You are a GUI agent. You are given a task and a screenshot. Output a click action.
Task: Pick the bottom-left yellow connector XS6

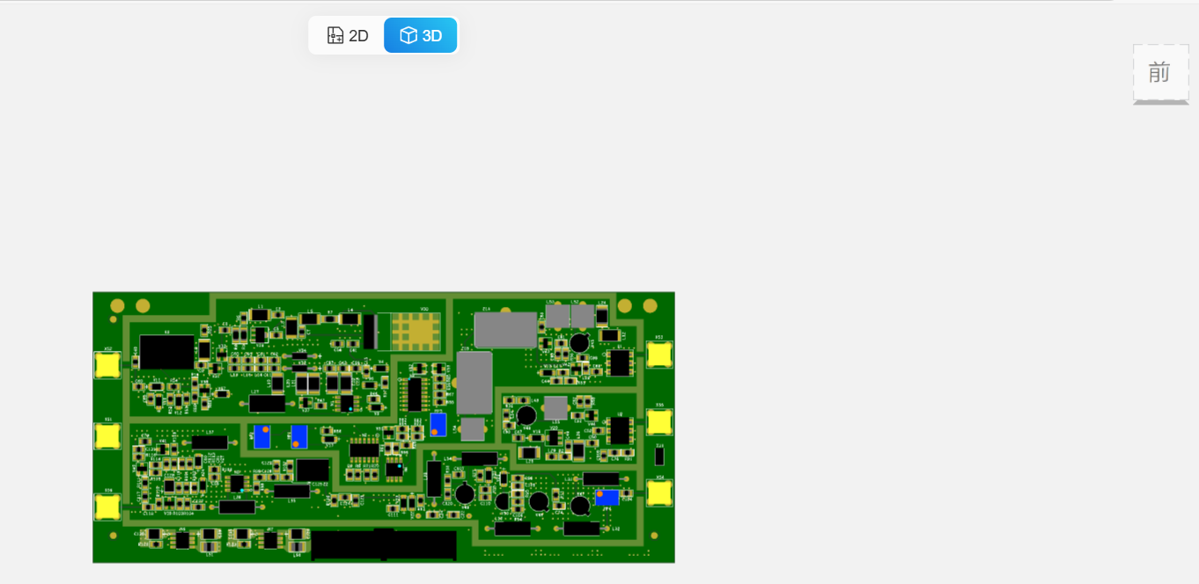(x=107, y=507)
